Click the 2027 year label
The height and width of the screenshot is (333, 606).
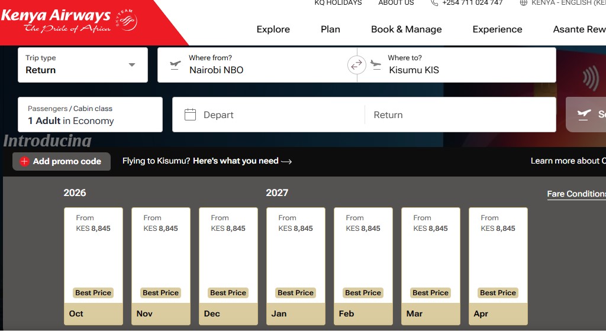pos(277,192)
